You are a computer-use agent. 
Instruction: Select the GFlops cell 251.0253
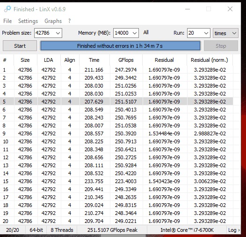pos(126,94)
